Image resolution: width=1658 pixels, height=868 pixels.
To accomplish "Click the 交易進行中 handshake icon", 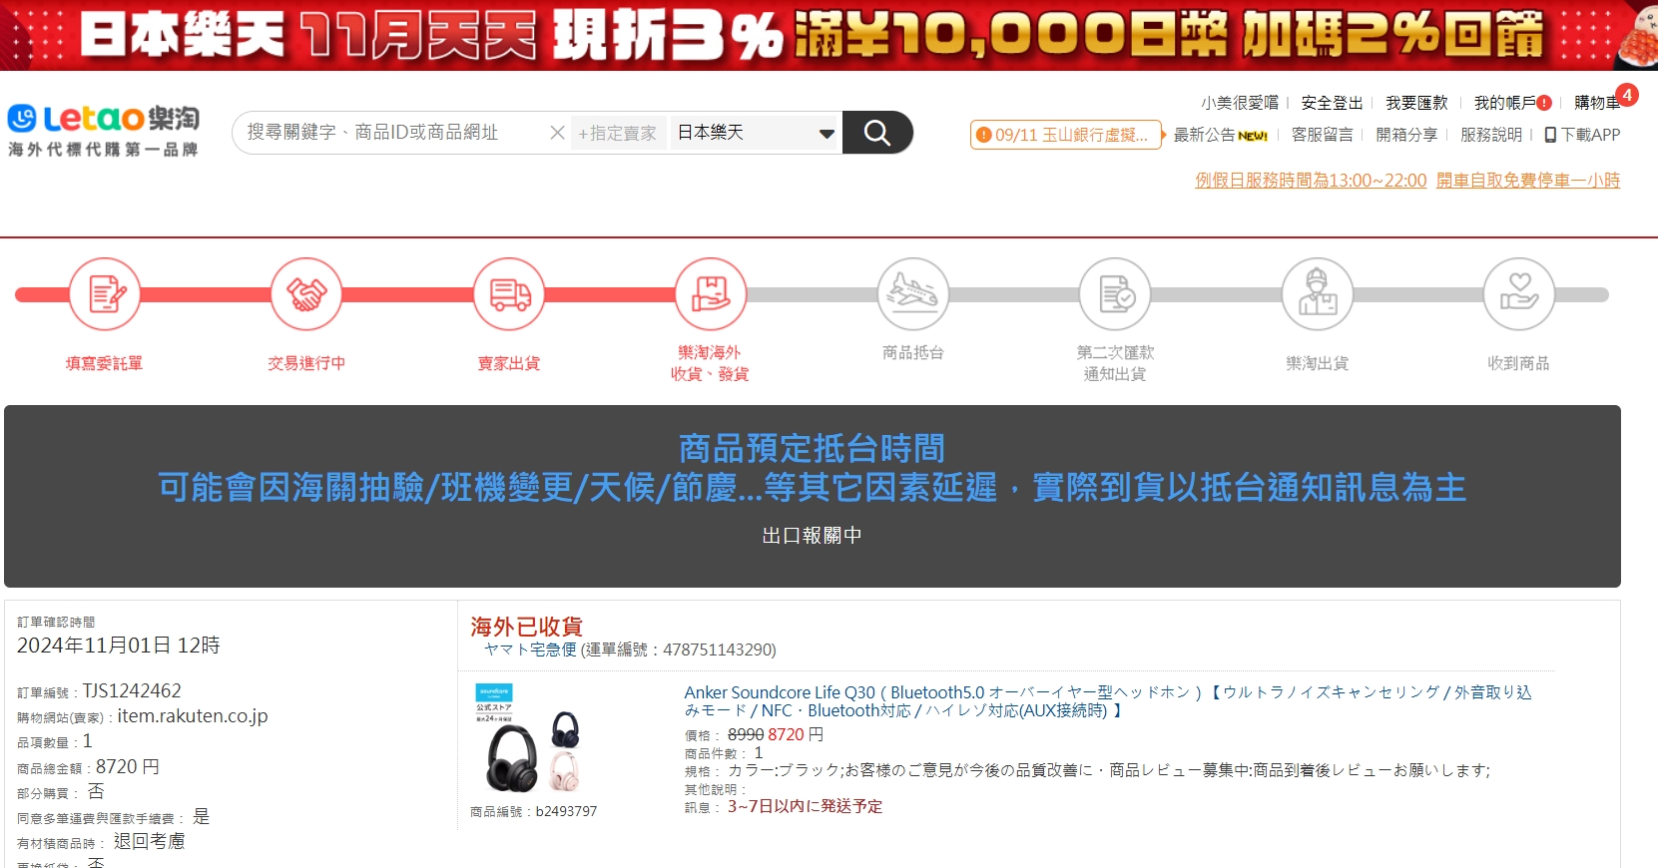I will point(306,294).
